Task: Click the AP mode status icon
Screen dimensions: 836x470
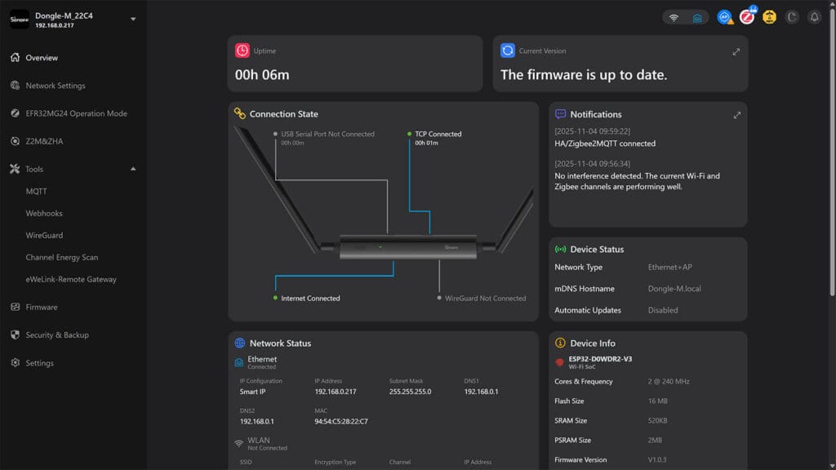Action: [x=724, y=17]
